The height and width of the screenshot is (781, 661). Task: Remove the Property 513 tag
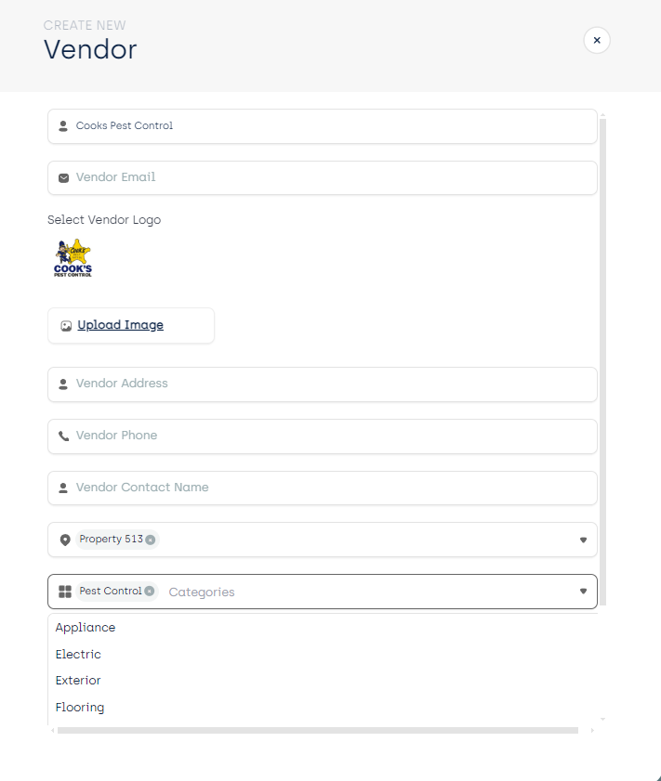coord(150,540)
